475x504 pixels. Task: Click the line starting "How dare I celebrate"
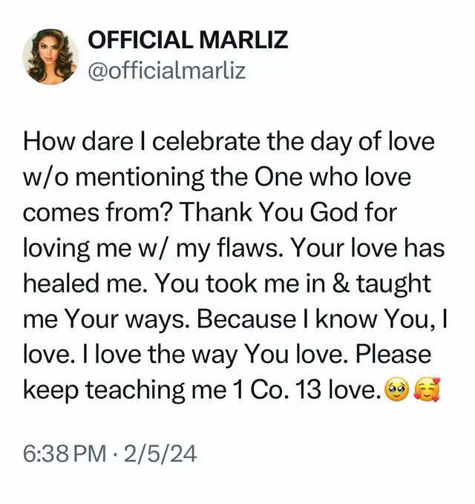[229, 142]
